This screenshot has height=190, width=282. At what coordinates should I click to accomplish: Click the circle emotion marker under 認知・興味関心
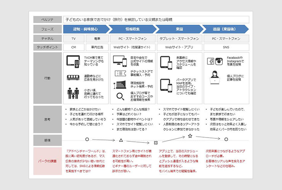(87, 139)
